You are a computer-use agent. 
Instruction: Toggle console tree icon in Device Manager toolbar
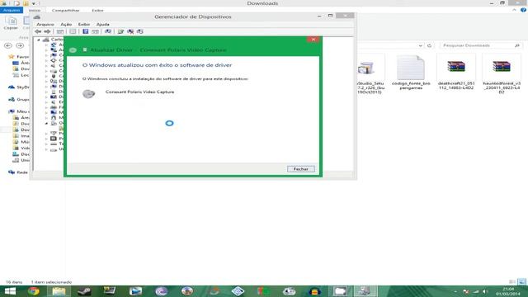point(60,31)
